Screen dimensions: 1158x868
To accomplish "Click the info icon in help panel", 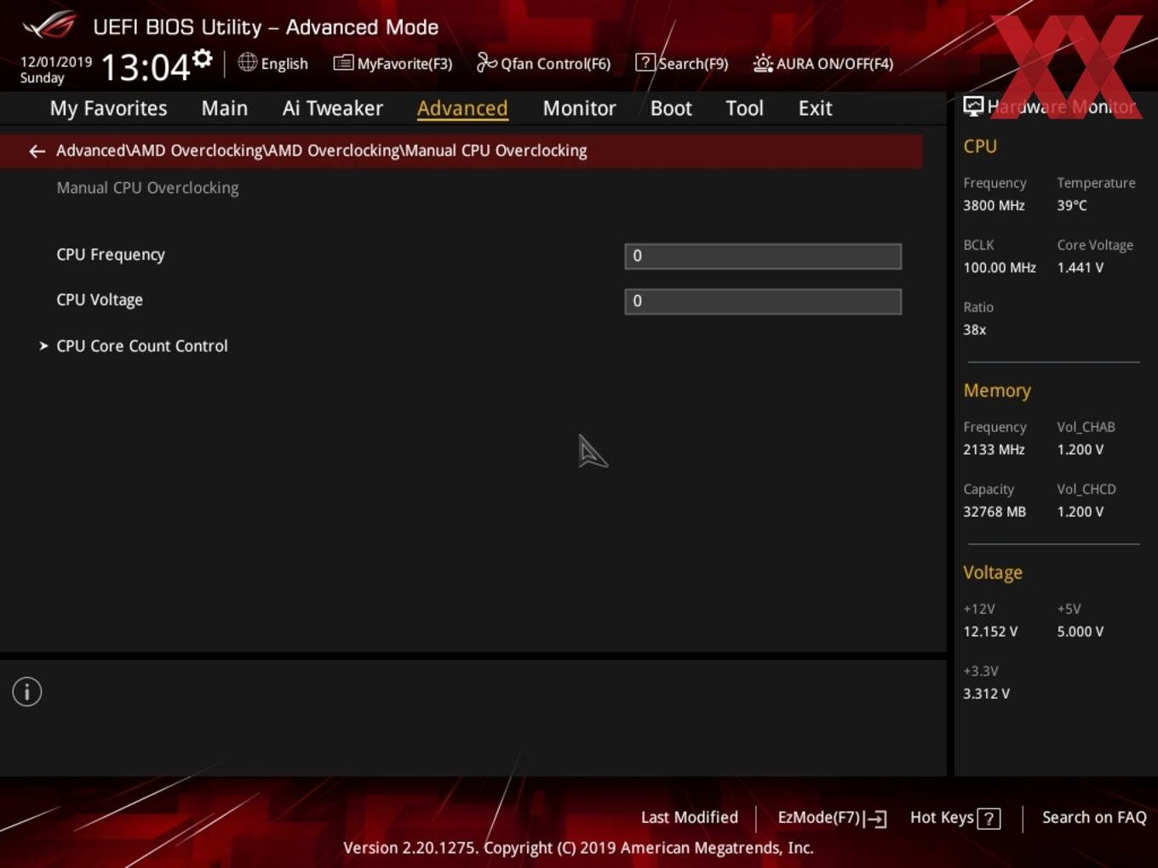I will point(27,692).
